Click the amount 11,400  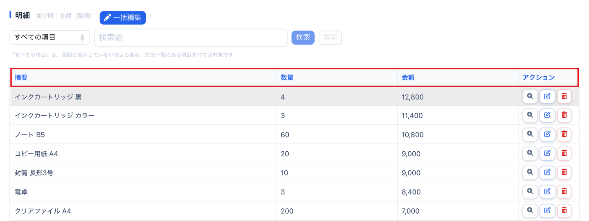pos(412,116)
